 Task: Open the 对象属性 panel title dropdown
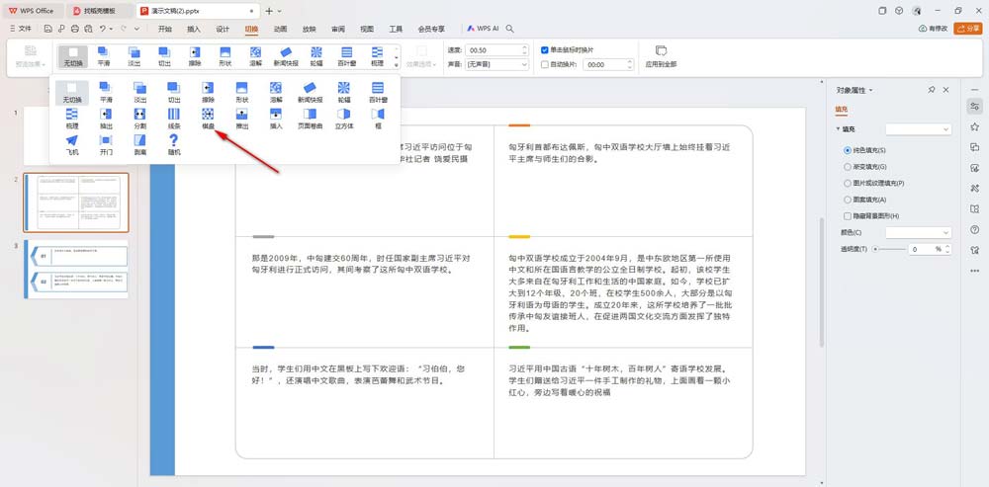point(871,90)
